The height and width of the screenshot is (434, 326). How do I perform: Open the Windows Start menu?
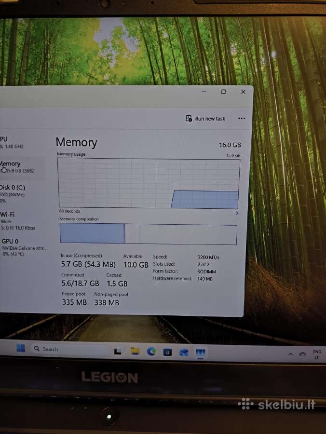[21, 348]
